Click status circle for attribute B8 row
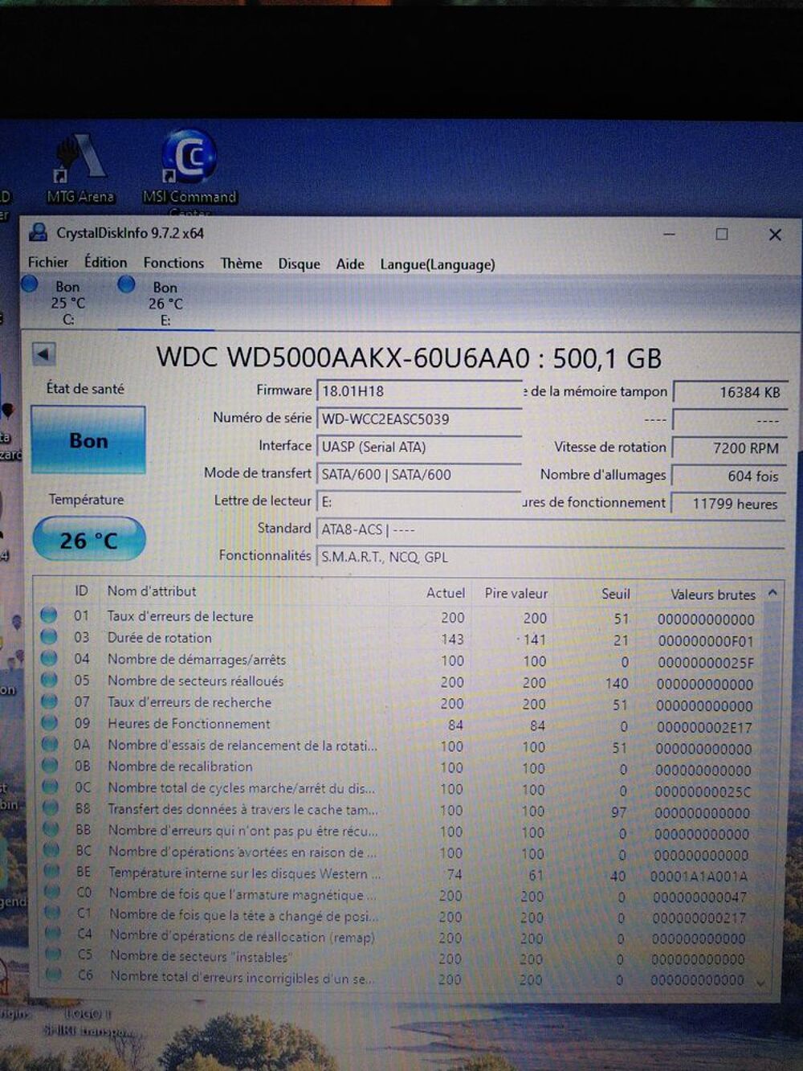This screenshot has height=1071, width=803. click(51, 807)
